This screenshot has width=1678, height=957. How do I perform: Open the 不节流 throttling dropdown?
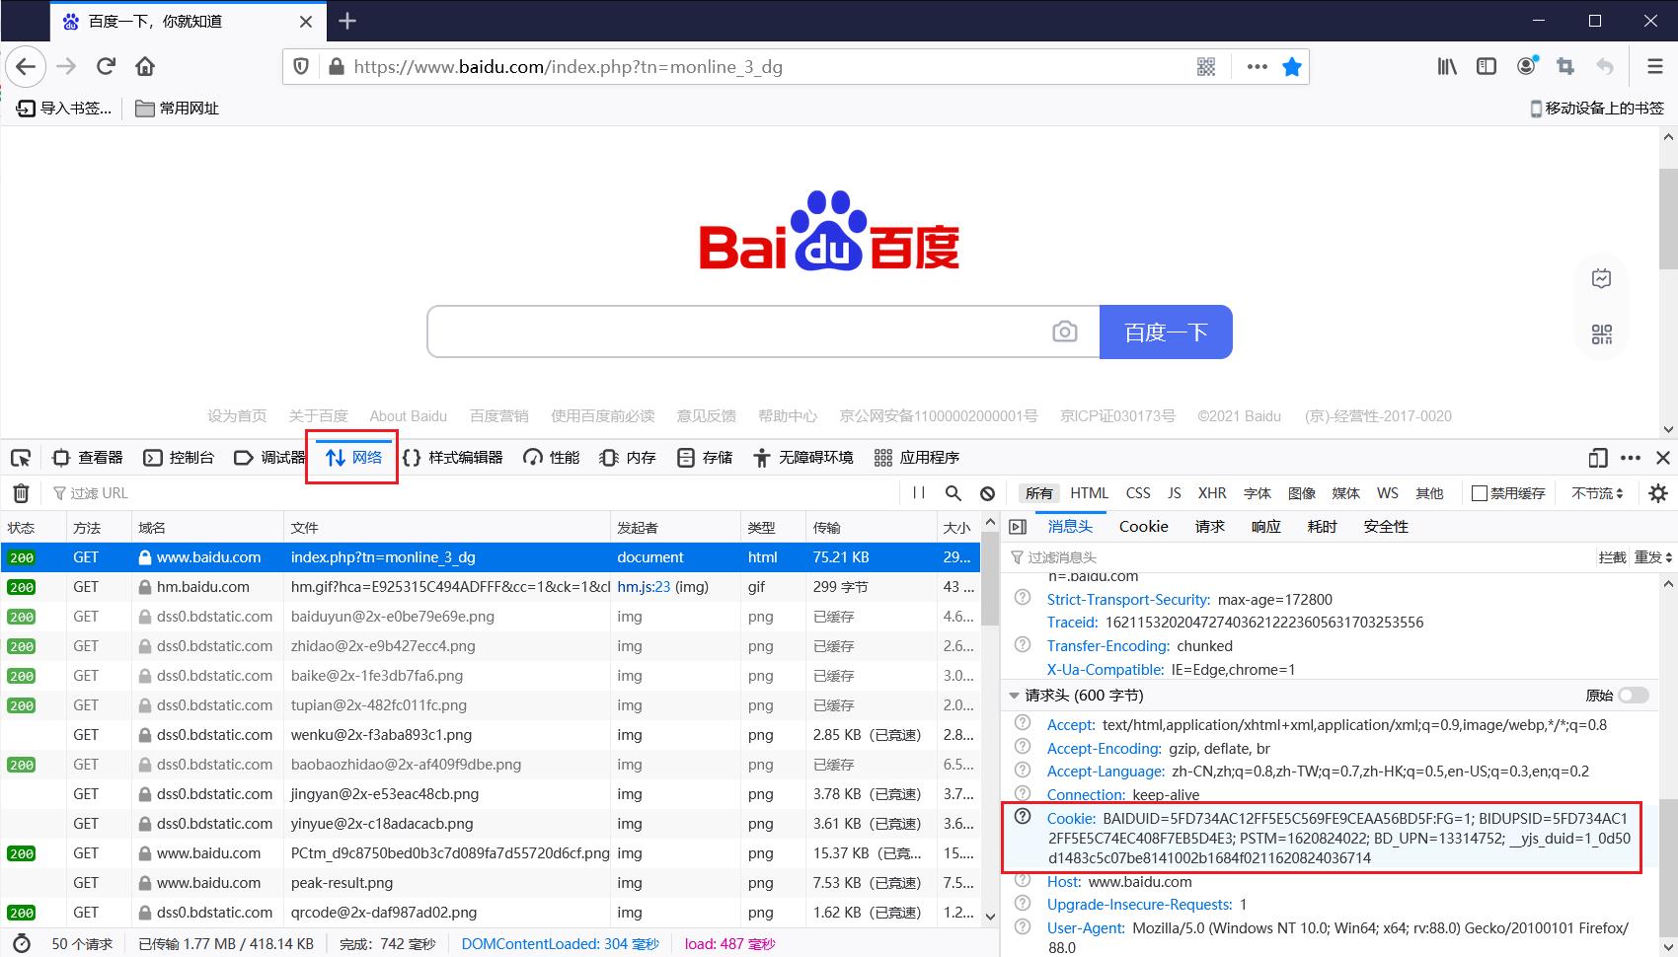pos(1597,493)
